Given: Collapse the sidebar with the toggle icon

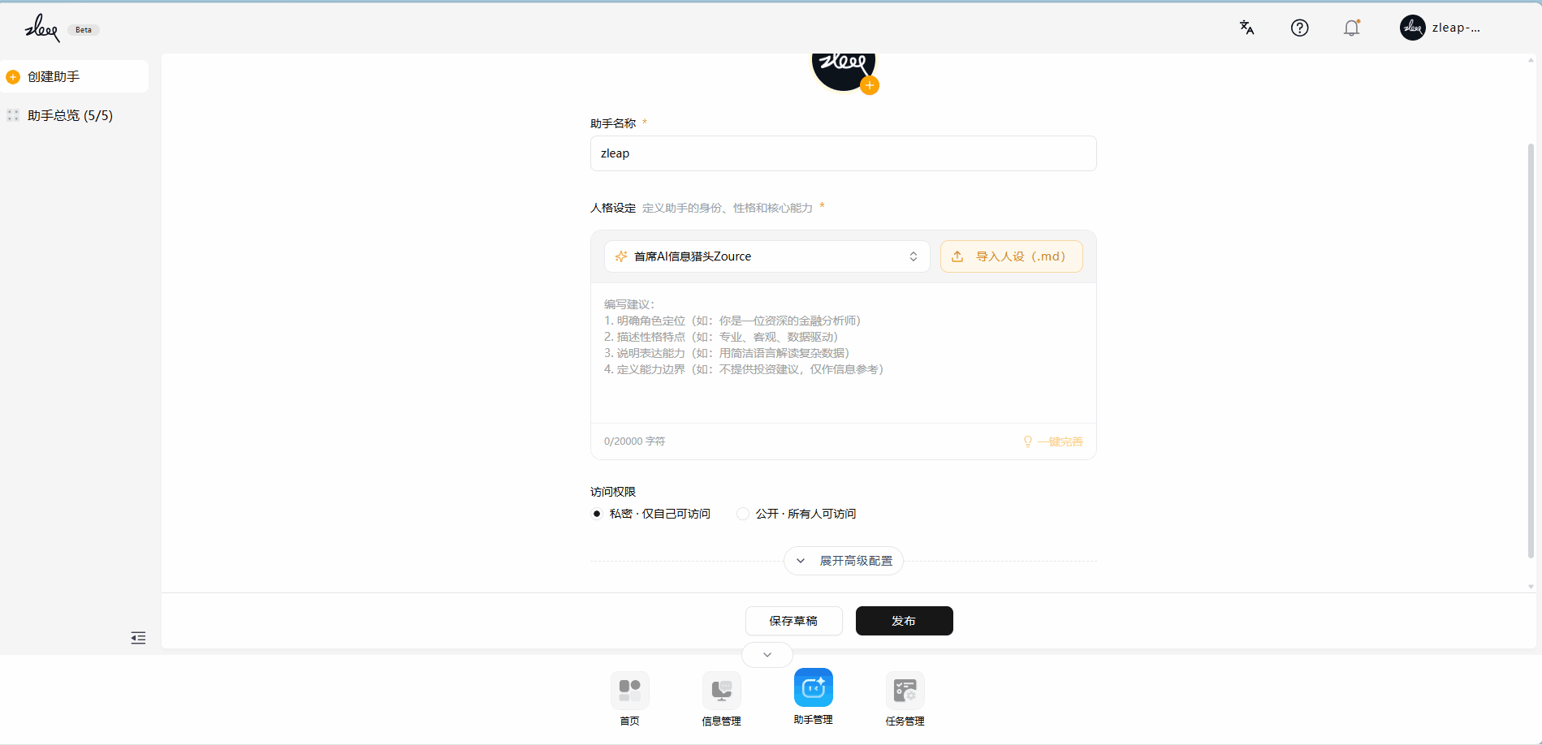Looking at the screenshot, I should pyautogui.click(x=138, y=638).
